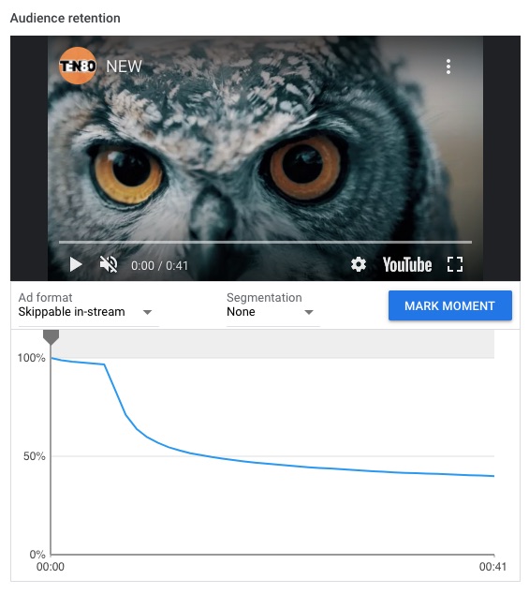Click the end of the retention curve
Image resolution: width=529 pixels, height=594 pixels.
492,476
